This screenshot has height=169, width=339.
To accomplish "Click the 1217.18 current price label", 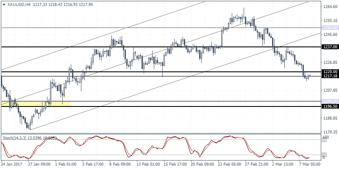I will 329,76.
